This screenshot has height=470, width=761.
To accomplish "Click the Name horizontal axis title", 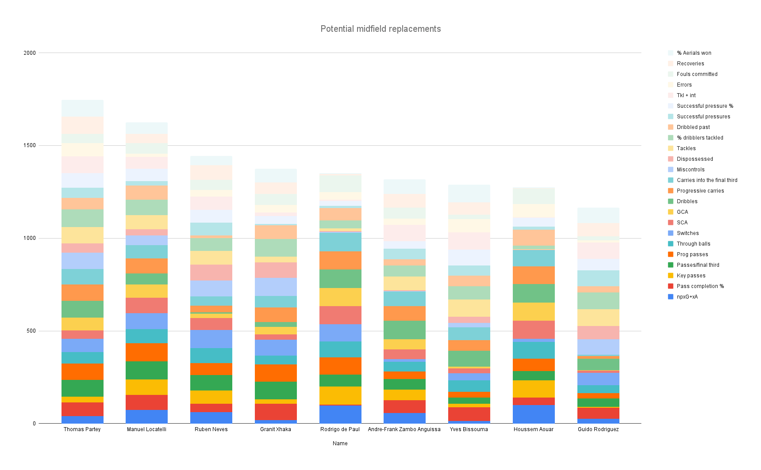I will 340,443.
